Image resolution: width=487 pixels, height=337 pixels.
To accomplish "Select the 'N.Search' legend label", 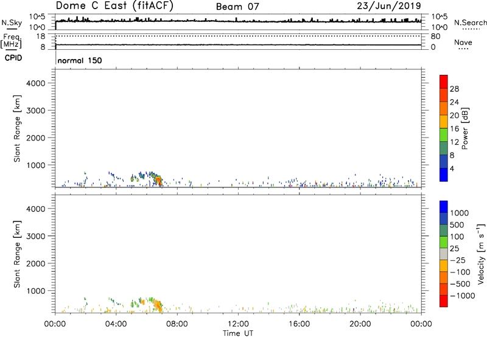I will [x=470, y=23].
